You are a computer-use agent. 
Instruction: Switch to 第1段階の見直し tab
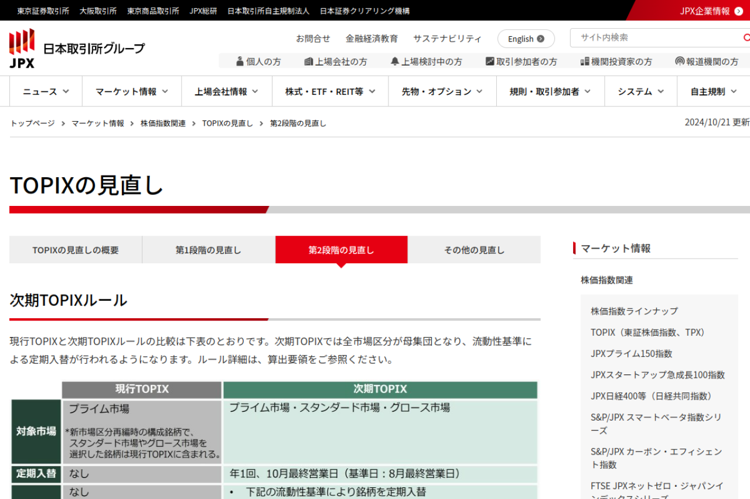click(x=209, y=250)
